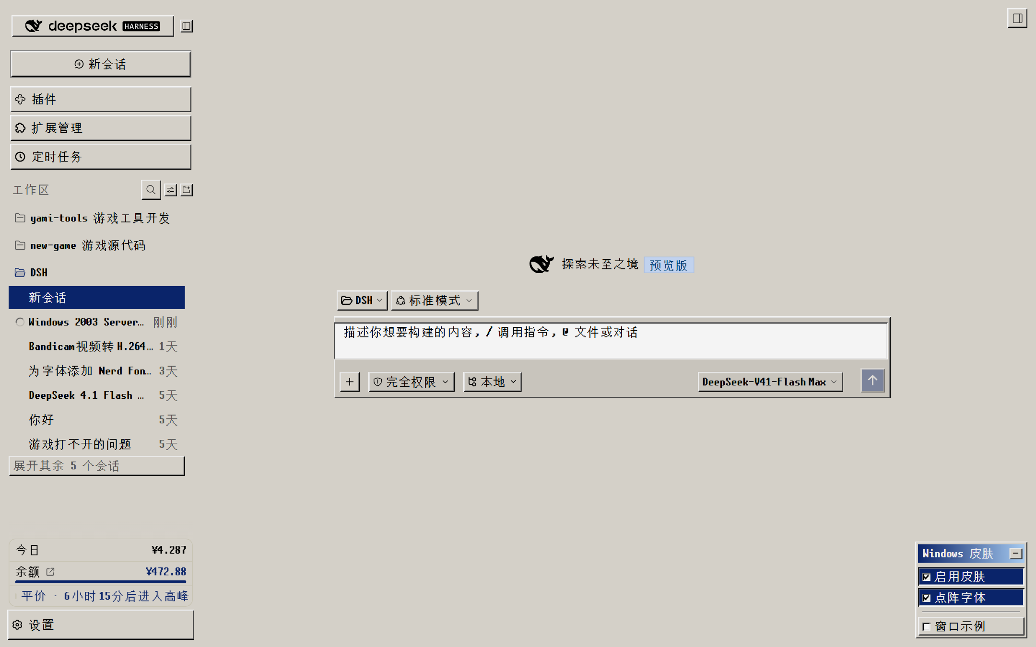Viewport: 1036px width, 647px height.
Task: Open the 本地 location dropdown
Action: (493, 382)
